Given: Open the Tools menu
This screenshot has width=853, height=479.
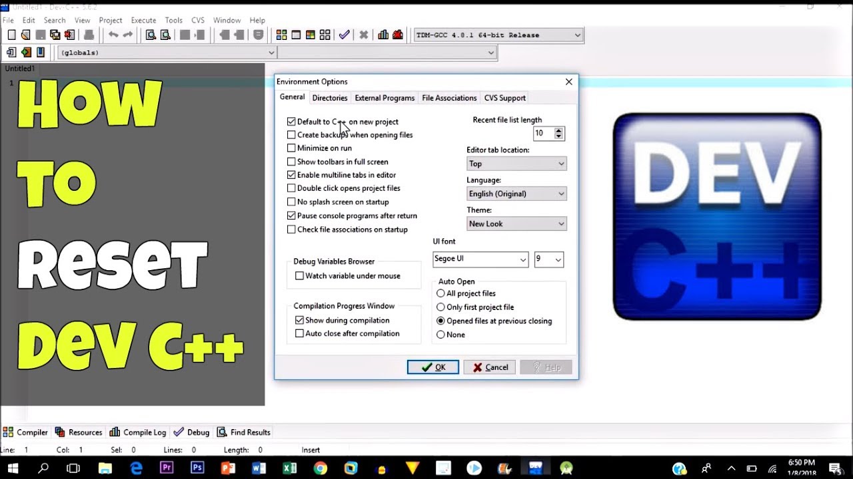Looking at the screenshot, I should pyautogui.click(x=173, y=20).
